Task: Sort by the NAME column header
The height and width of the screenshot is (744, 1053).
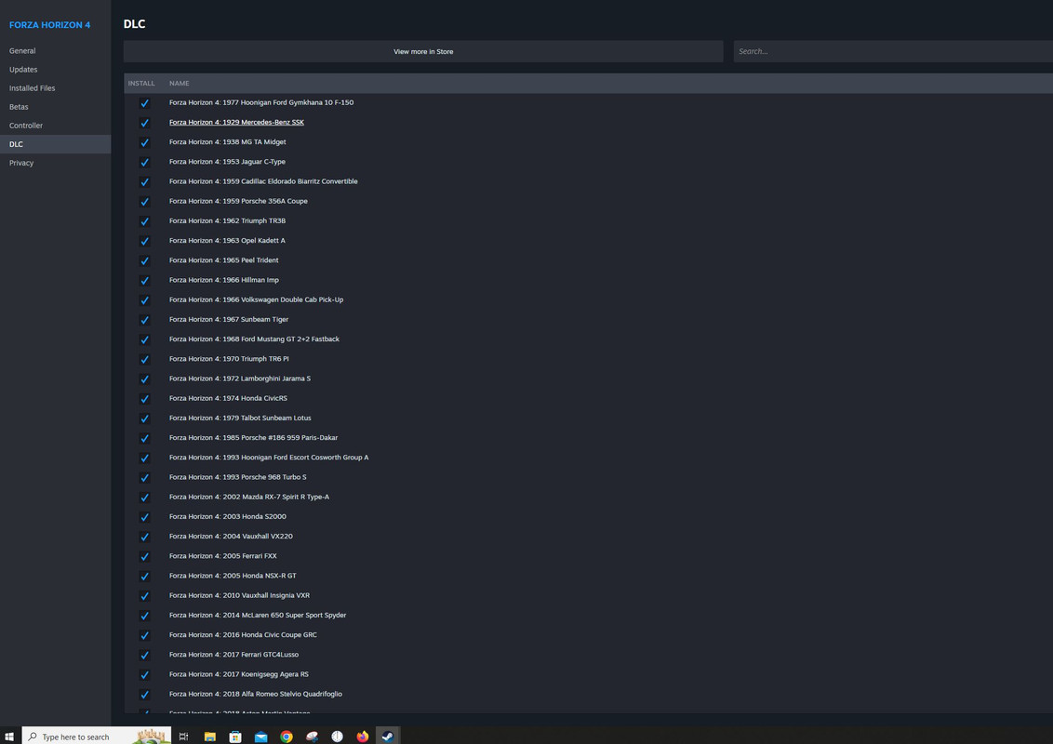Action: pos(180,84)
